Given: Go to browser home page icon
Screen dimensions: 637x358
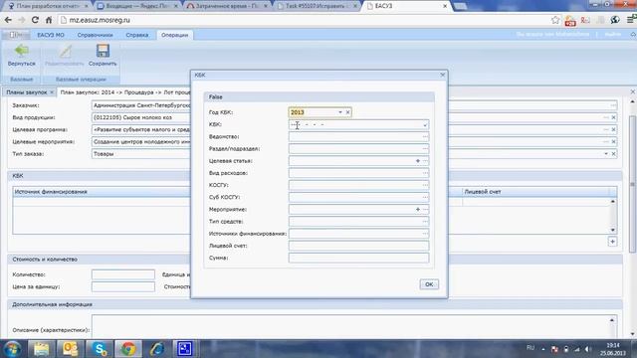Looking at the screenshot, I should click(x=49, y=20).
